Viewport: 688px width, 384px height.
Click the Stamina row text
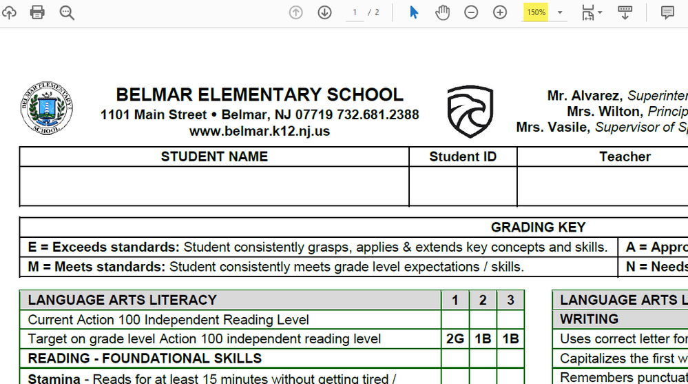click(212, 378)
